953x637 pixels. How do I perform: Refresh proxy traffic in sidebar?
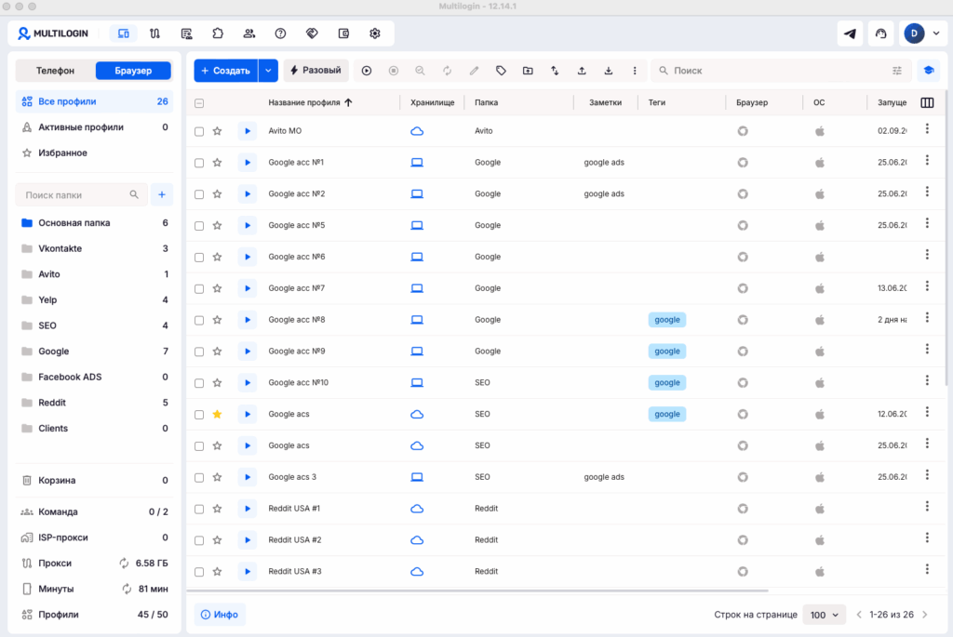[x=124, y=563]
